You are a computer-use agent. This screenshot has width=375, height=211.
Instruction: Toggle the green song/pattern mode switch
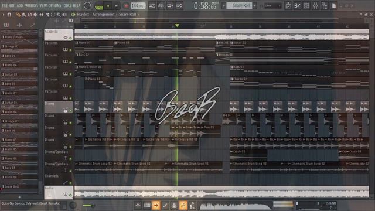pyautogui.click(x=98, y=6)
